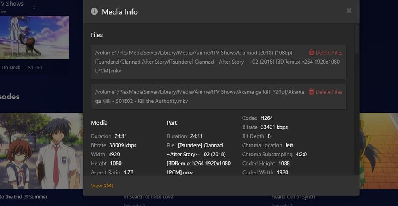Viewport: 398px width, 206px height.
Task: Open the 'Hearts Out of Synch' episode title
Action: click(293, 197)
